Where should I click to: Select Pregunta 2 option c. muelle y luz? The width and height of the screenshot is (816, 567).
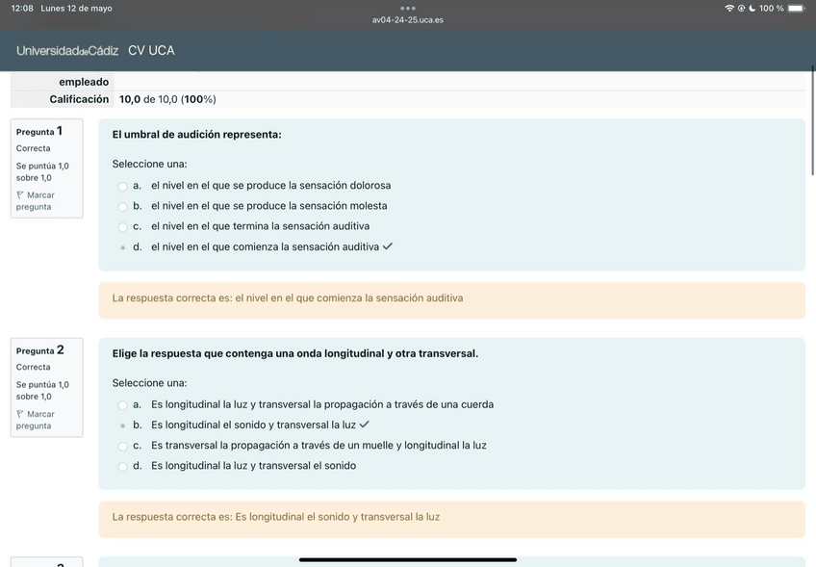click(x=123, y=447)
